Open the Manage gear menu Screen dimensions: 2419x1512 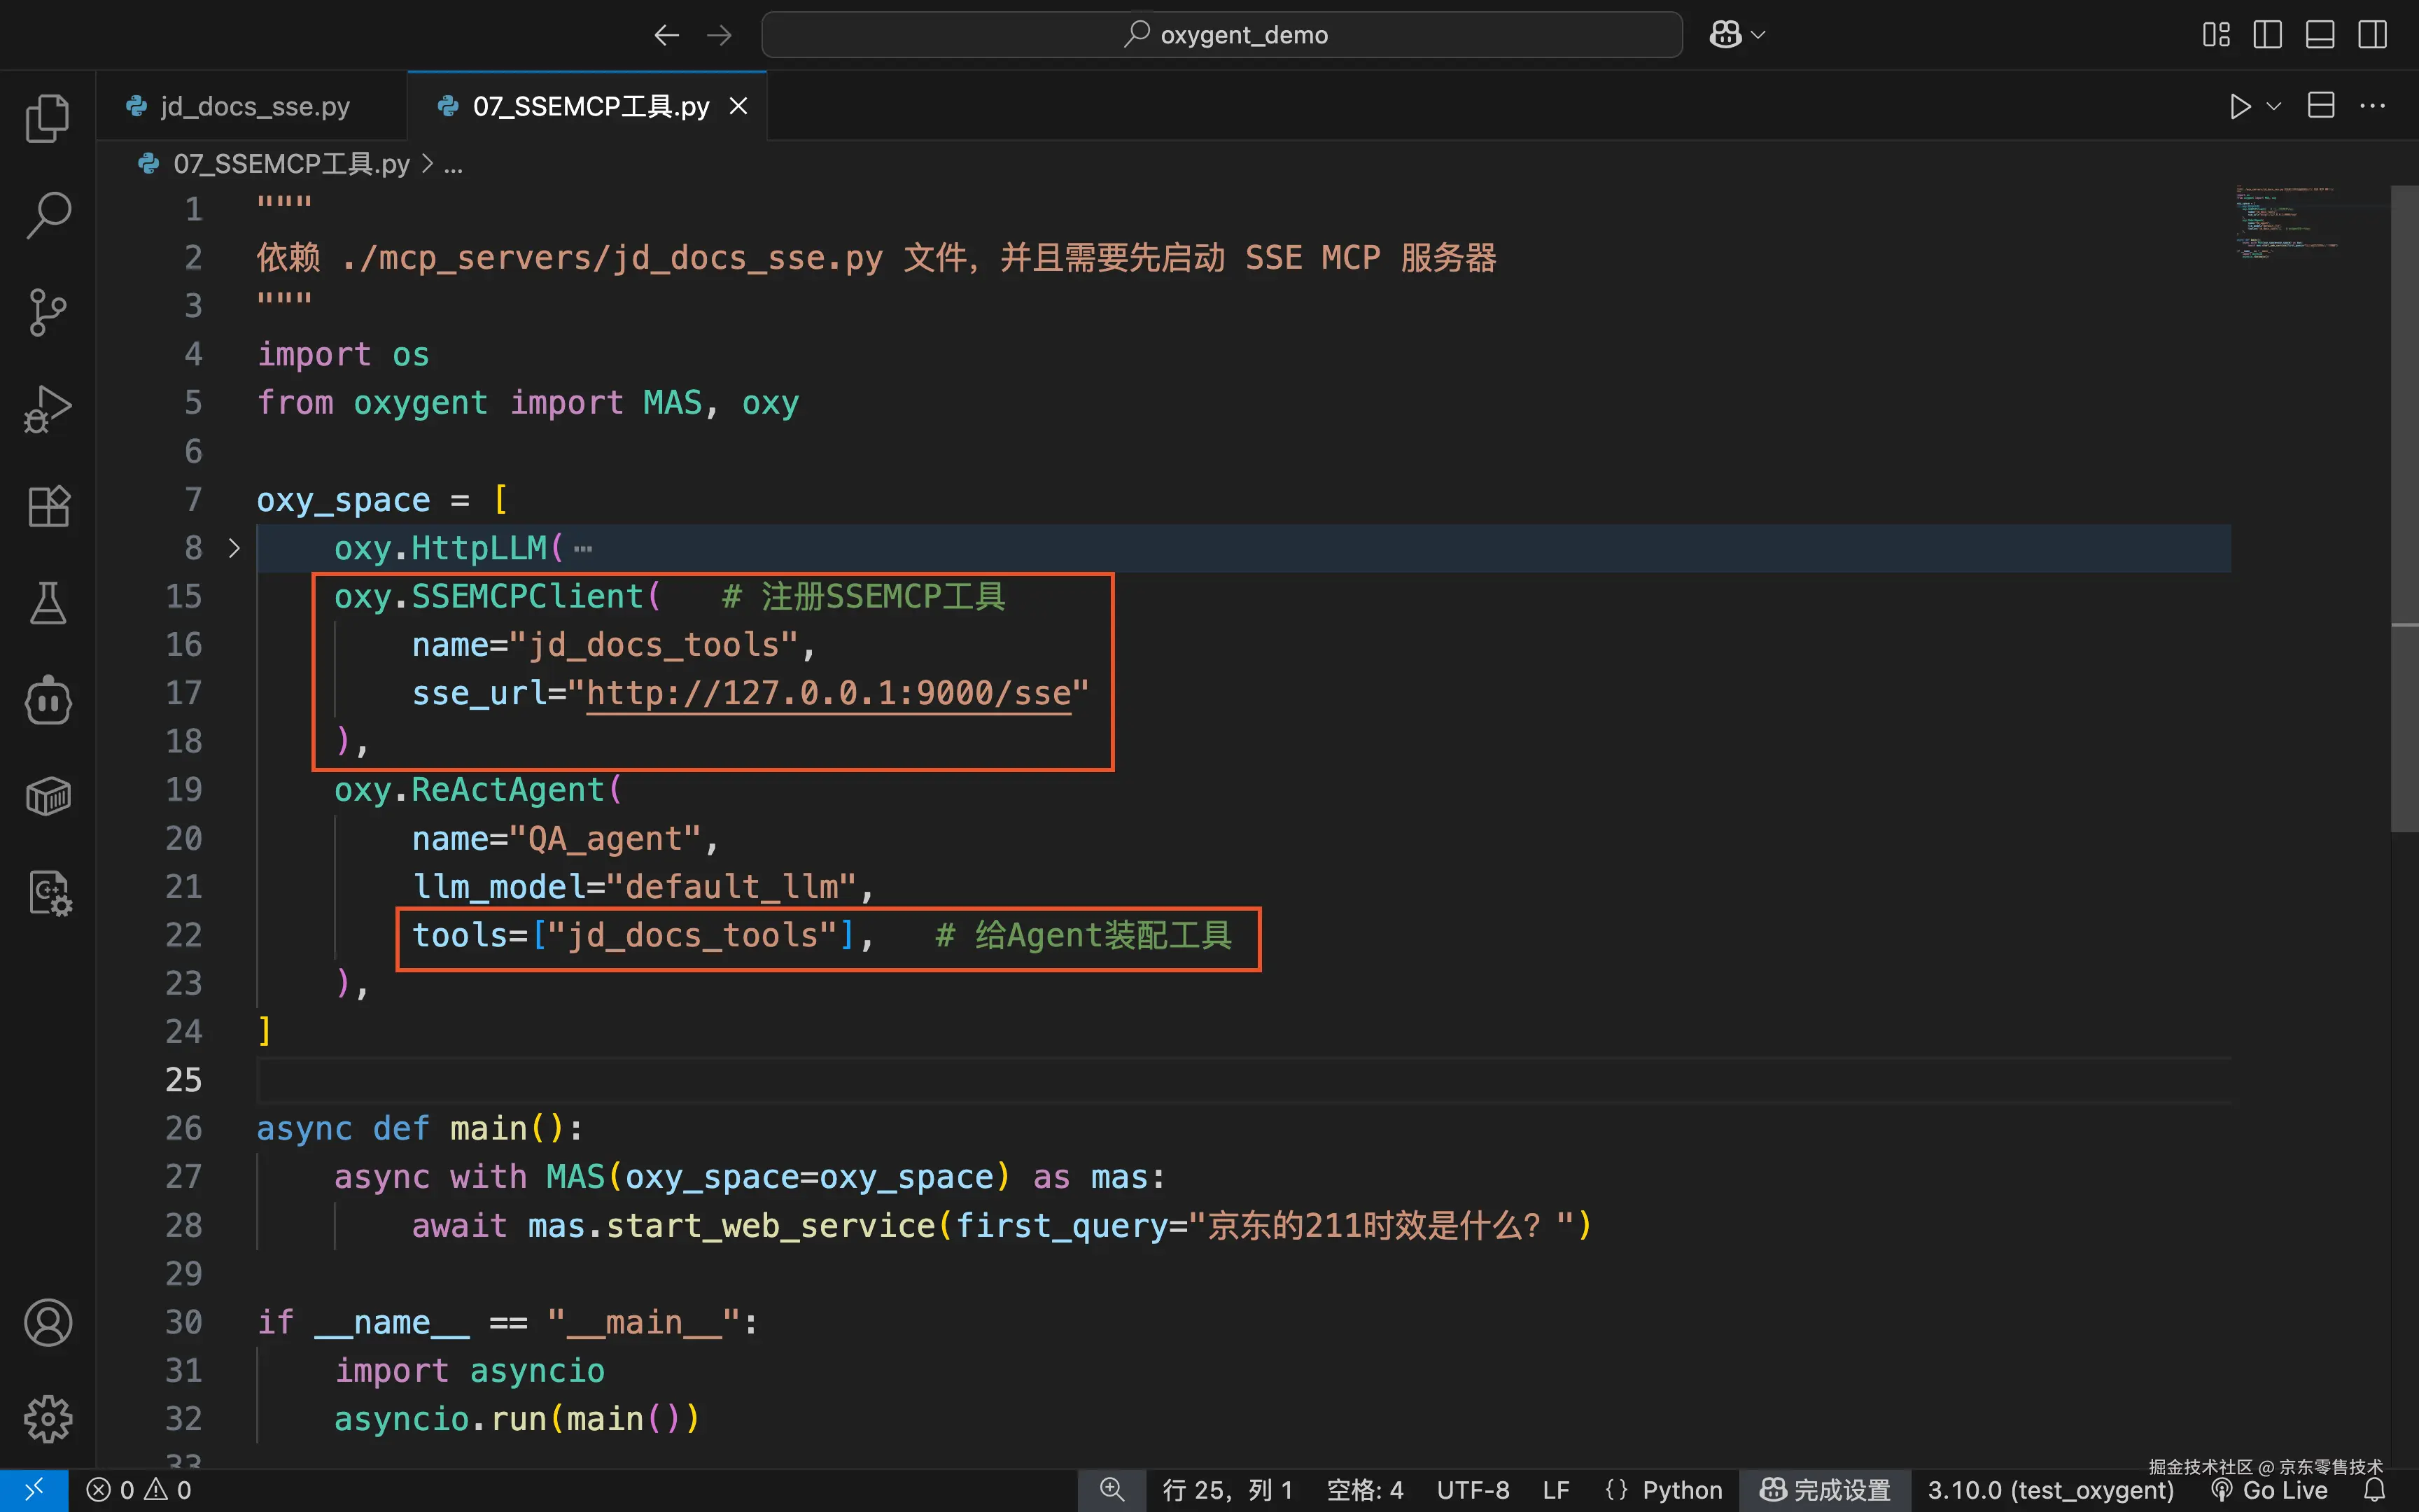click(x=47, y=1418)
